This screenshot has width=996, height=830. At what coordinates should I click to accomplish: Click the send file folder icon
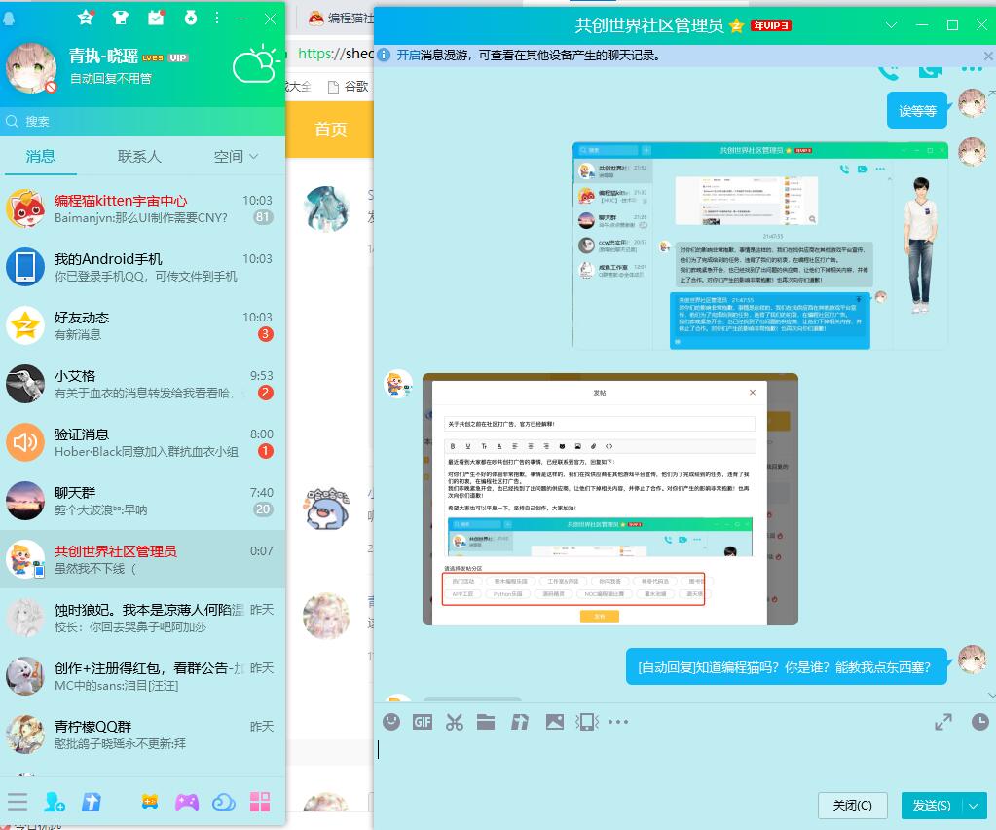(x=486, y=722)
